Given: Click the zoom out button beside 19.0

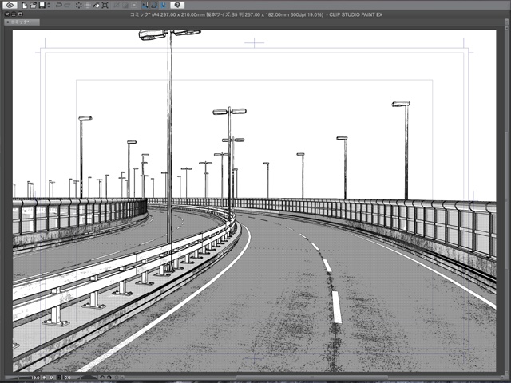Looking at the screenshot, I should click(44, 377).
